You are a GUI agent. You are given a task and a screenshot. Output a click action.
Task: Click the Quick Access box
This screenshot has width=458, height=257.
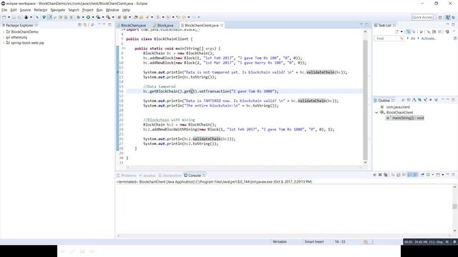coord(422,17)
